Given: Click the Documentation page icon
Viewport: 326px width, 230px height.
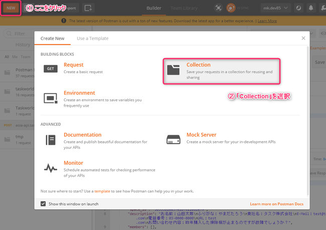Looking at the screenshot, I should (x=51, y=140).
